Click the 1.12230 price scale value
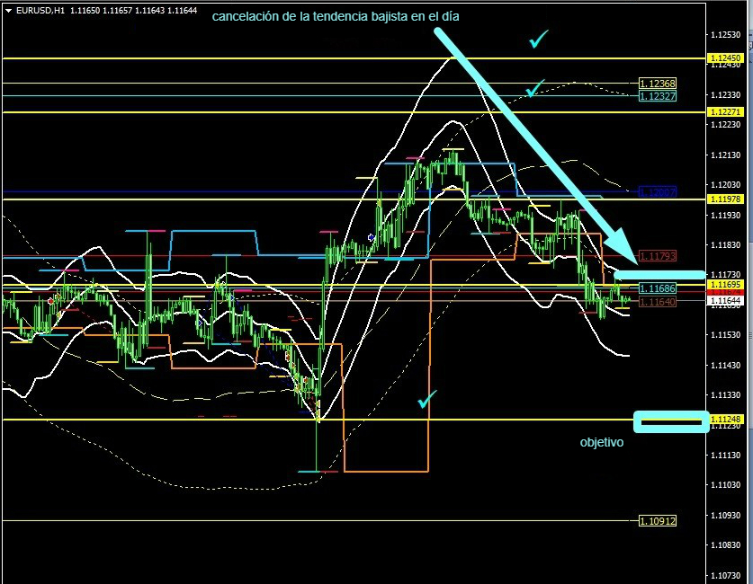The height and width of the screenshot is (584, 753). click(725, 125)
